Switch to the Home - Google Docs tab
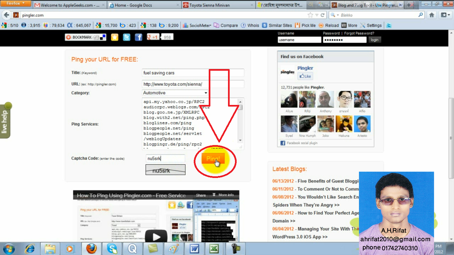Screen dimensions: 454x255 coord(144,5)
